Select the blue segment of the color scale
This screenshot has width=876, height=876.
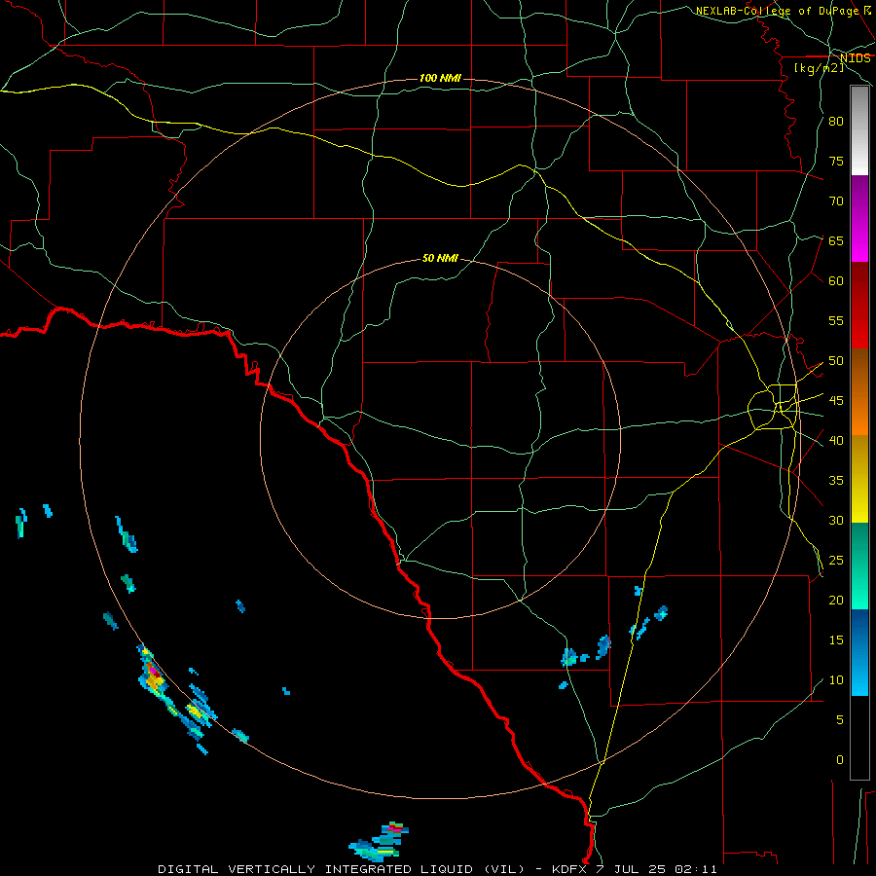859,652
